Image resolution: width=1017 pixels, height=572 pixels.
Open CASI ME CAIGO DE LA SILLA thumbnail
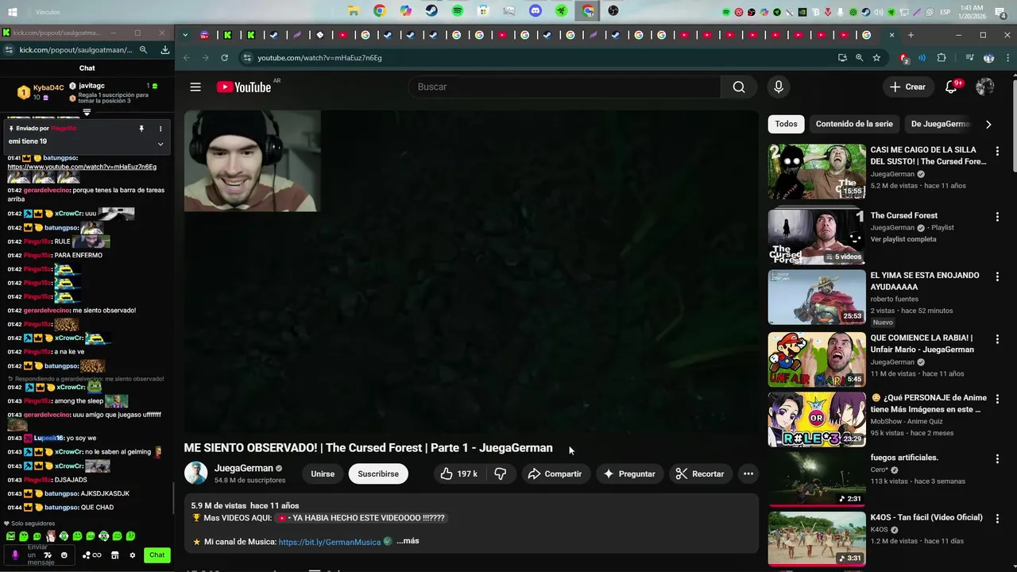pyautogui.click(x=817, y=172)
